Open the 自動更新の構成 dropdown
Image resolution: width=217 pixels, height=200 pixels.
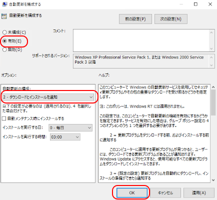(48, 97)
